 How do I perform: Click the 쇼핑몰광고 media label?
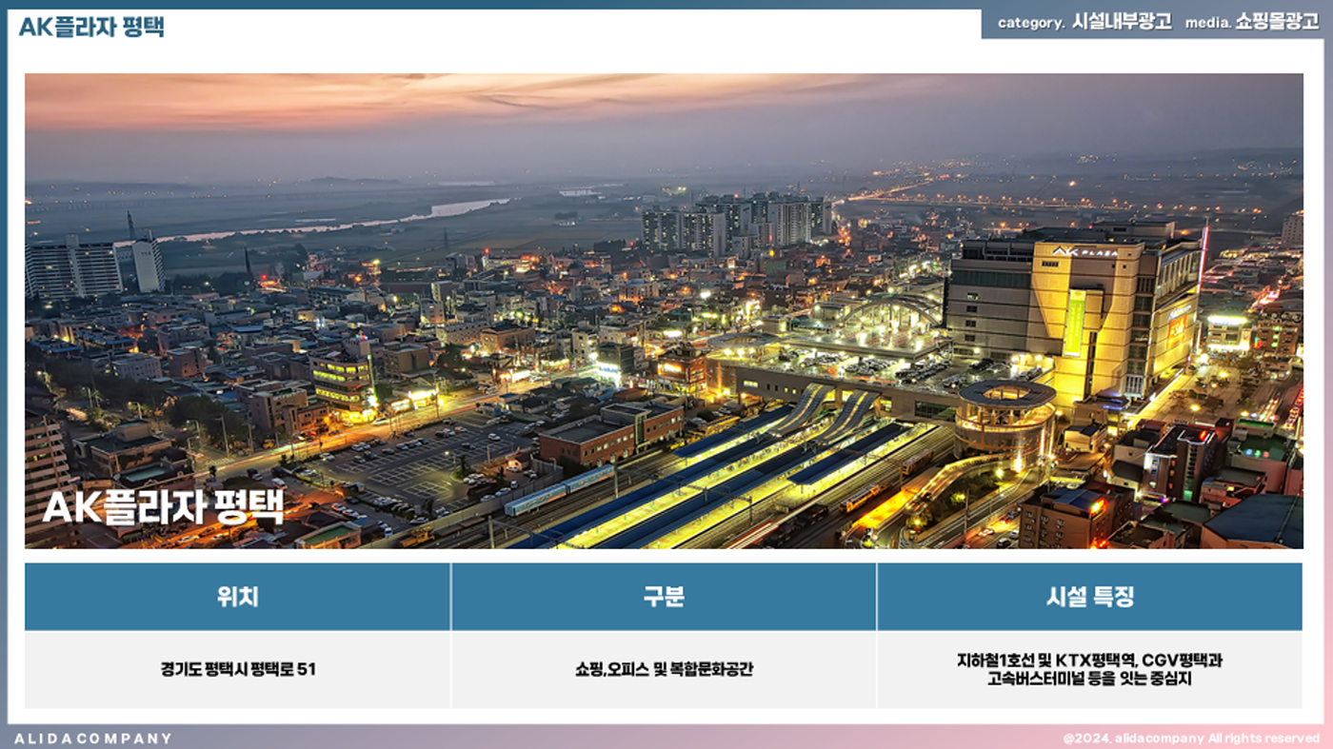(x=1277, y=22)
